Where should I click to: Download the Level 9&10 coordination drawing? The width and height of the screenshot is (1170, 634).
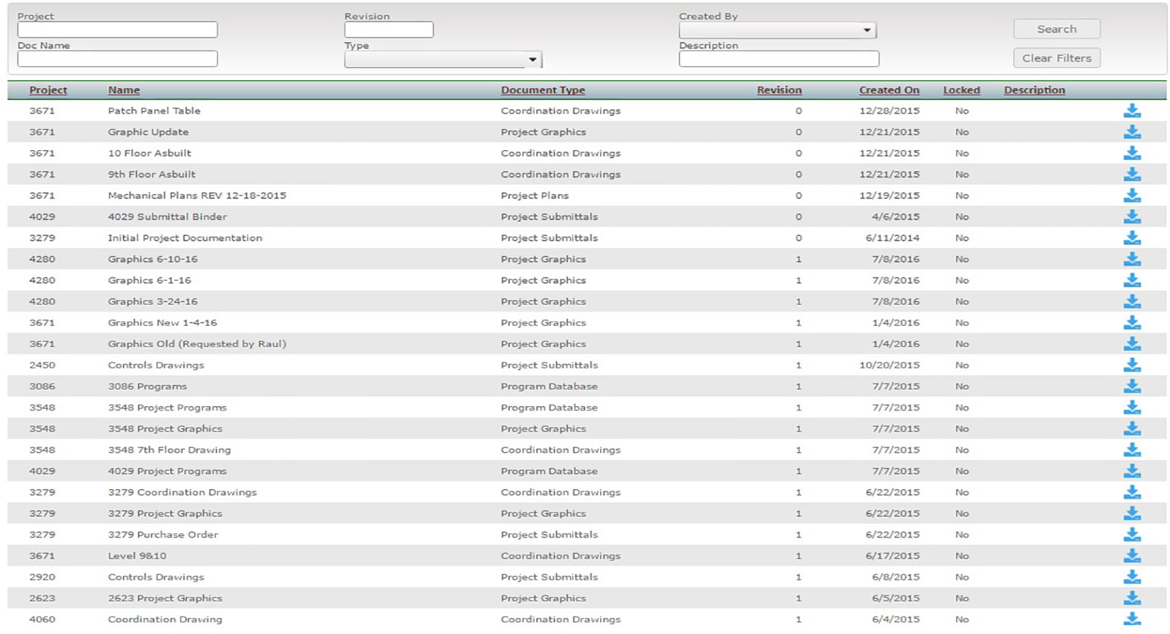1132,556
